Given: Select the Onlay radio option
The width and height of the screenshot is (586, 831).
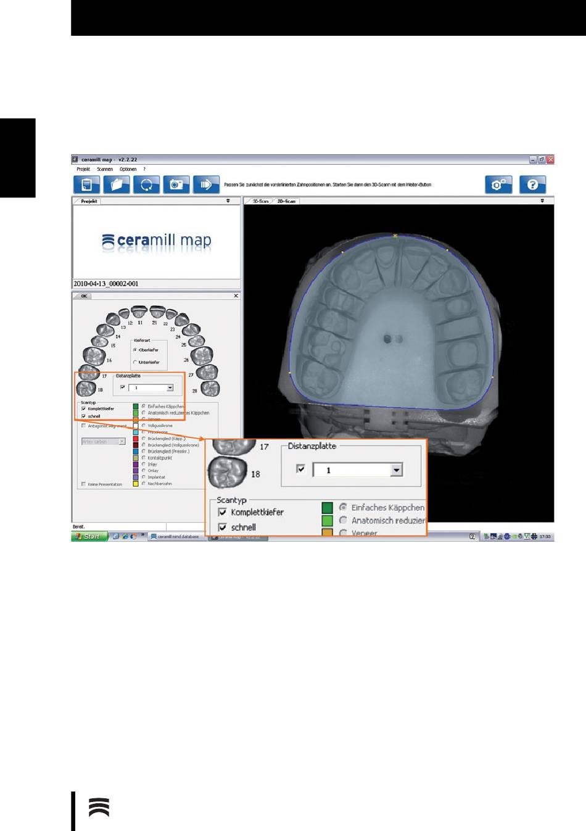Looking at the screenshot, I should [x=144, y=471].
